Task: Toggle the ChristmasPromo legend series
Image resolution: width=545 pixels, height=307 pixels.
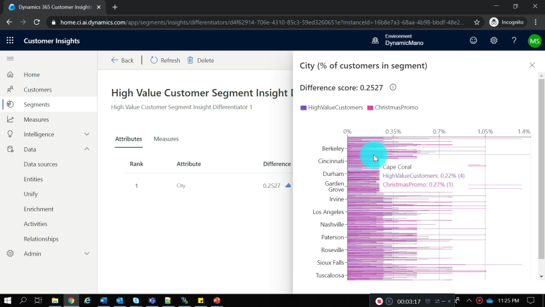Action: pos(393,107)
